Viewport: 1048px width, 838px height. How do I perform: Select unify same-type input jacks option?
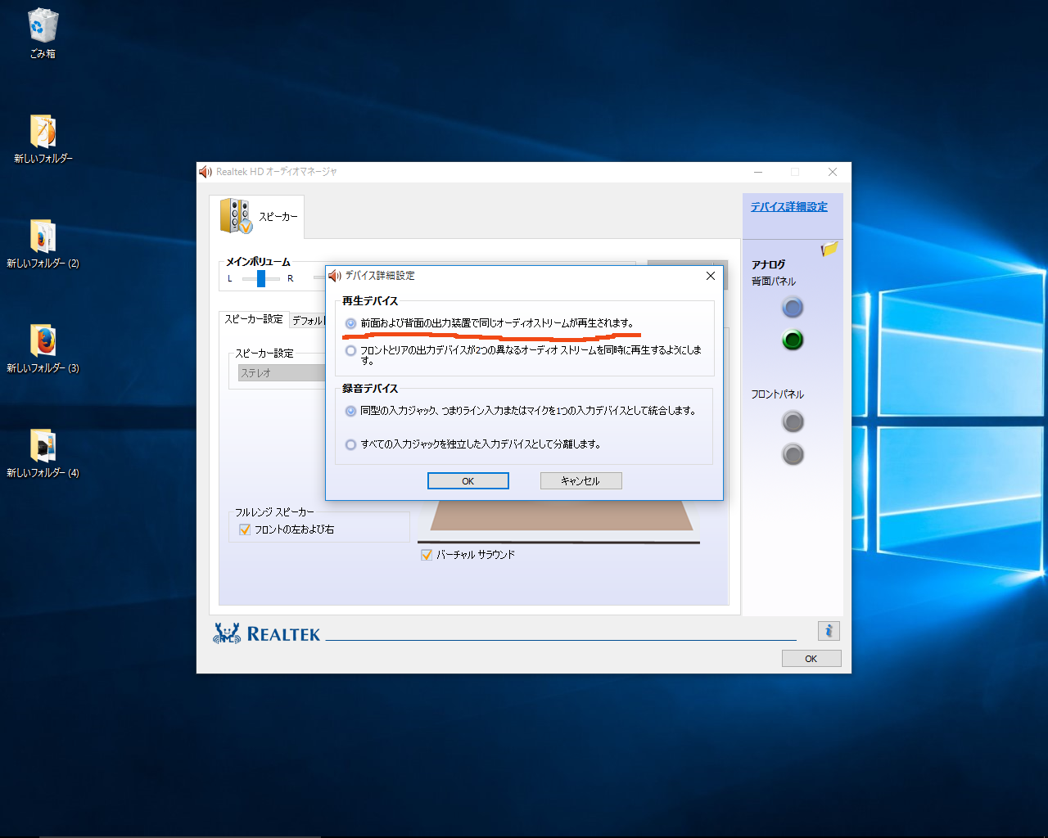350,411
